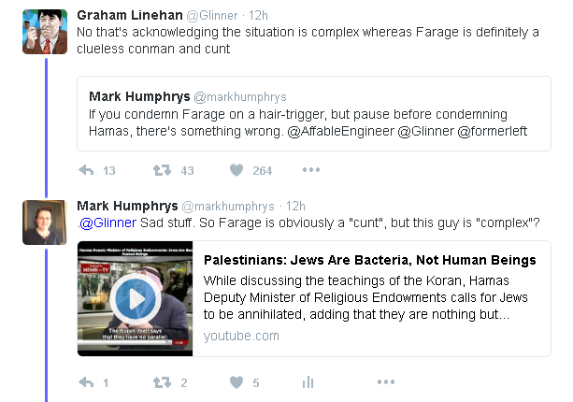This screenshot has width=573, height=402.
Task: Retweet Mark Humphrys' tweet with 2 retweets
Action: click(x=162, y=382)
